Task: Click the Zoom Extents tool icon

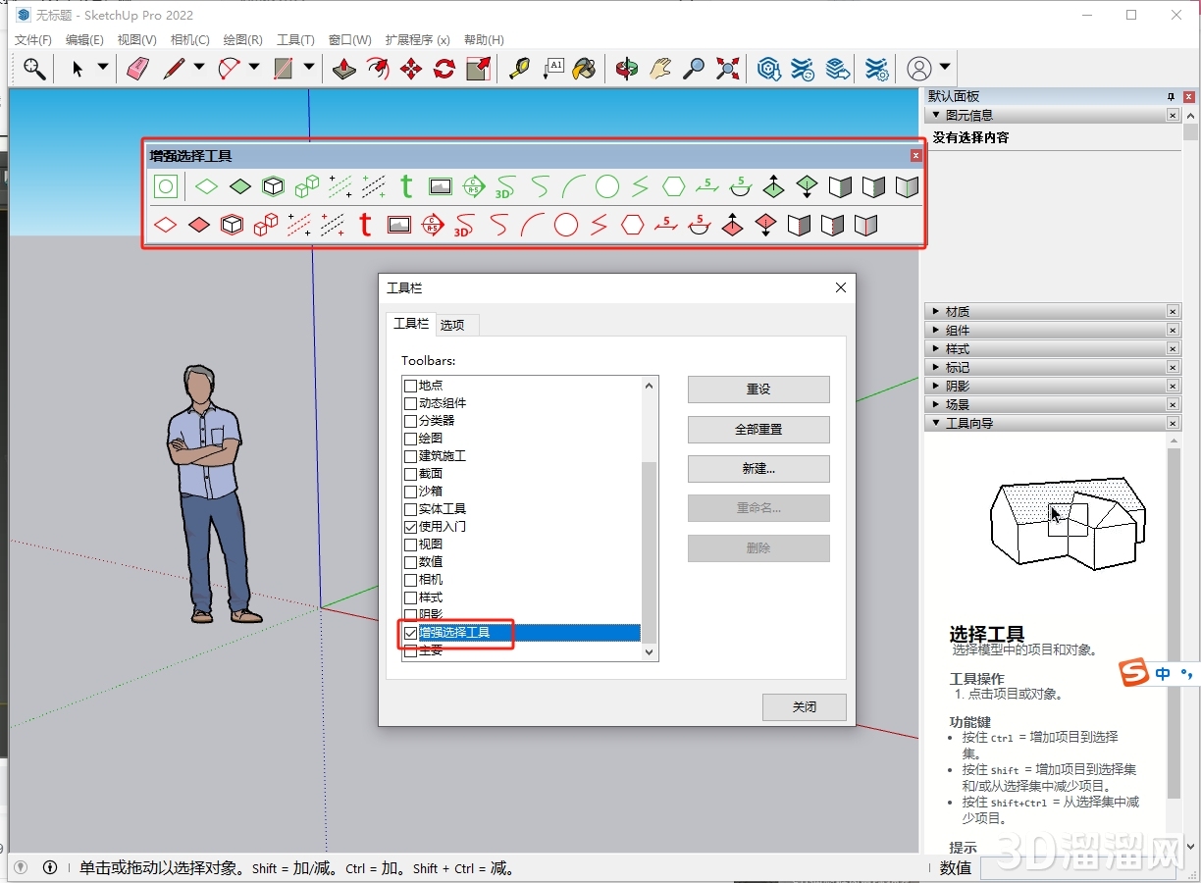Action: 726,69
